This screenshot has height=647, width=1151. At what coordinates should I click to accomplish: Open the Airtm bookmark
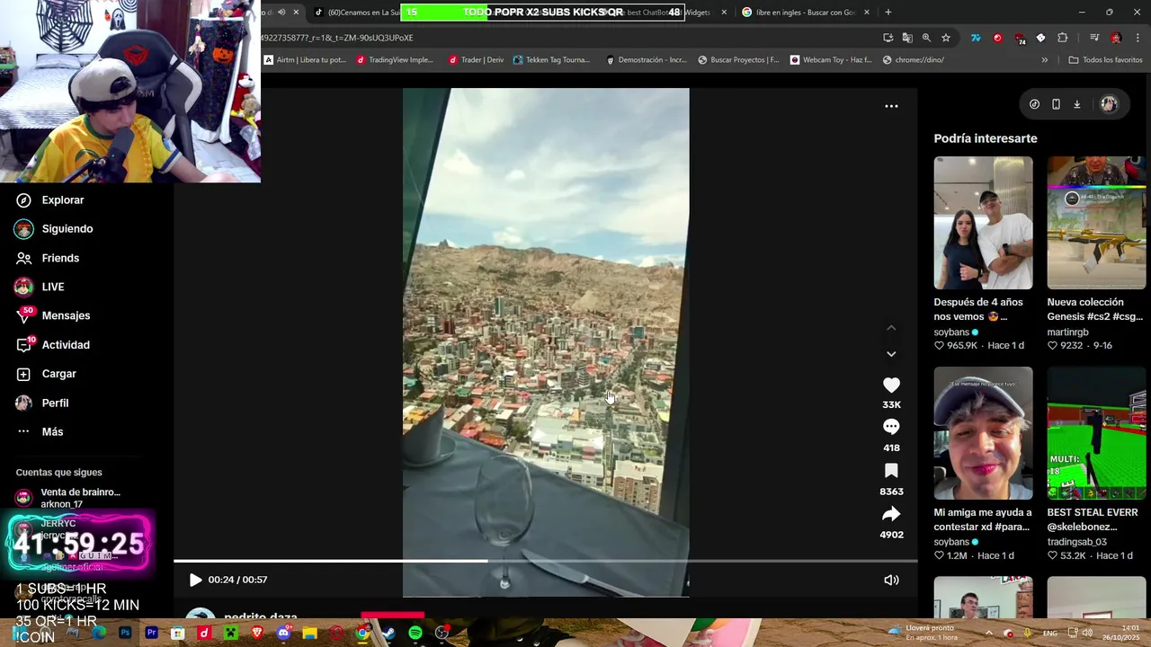[x=305, y=60]
